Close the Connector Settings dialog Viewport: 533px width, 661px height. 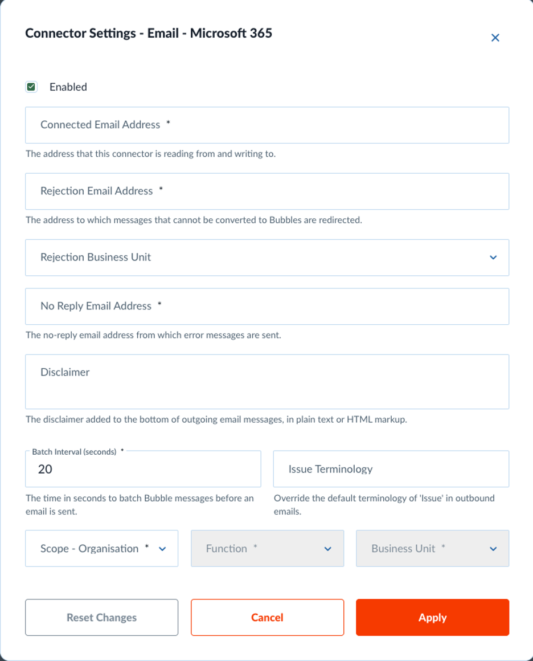point(495,38)
